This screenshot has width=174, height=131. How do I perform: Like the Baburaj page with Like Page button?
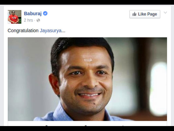click(145, 14)
